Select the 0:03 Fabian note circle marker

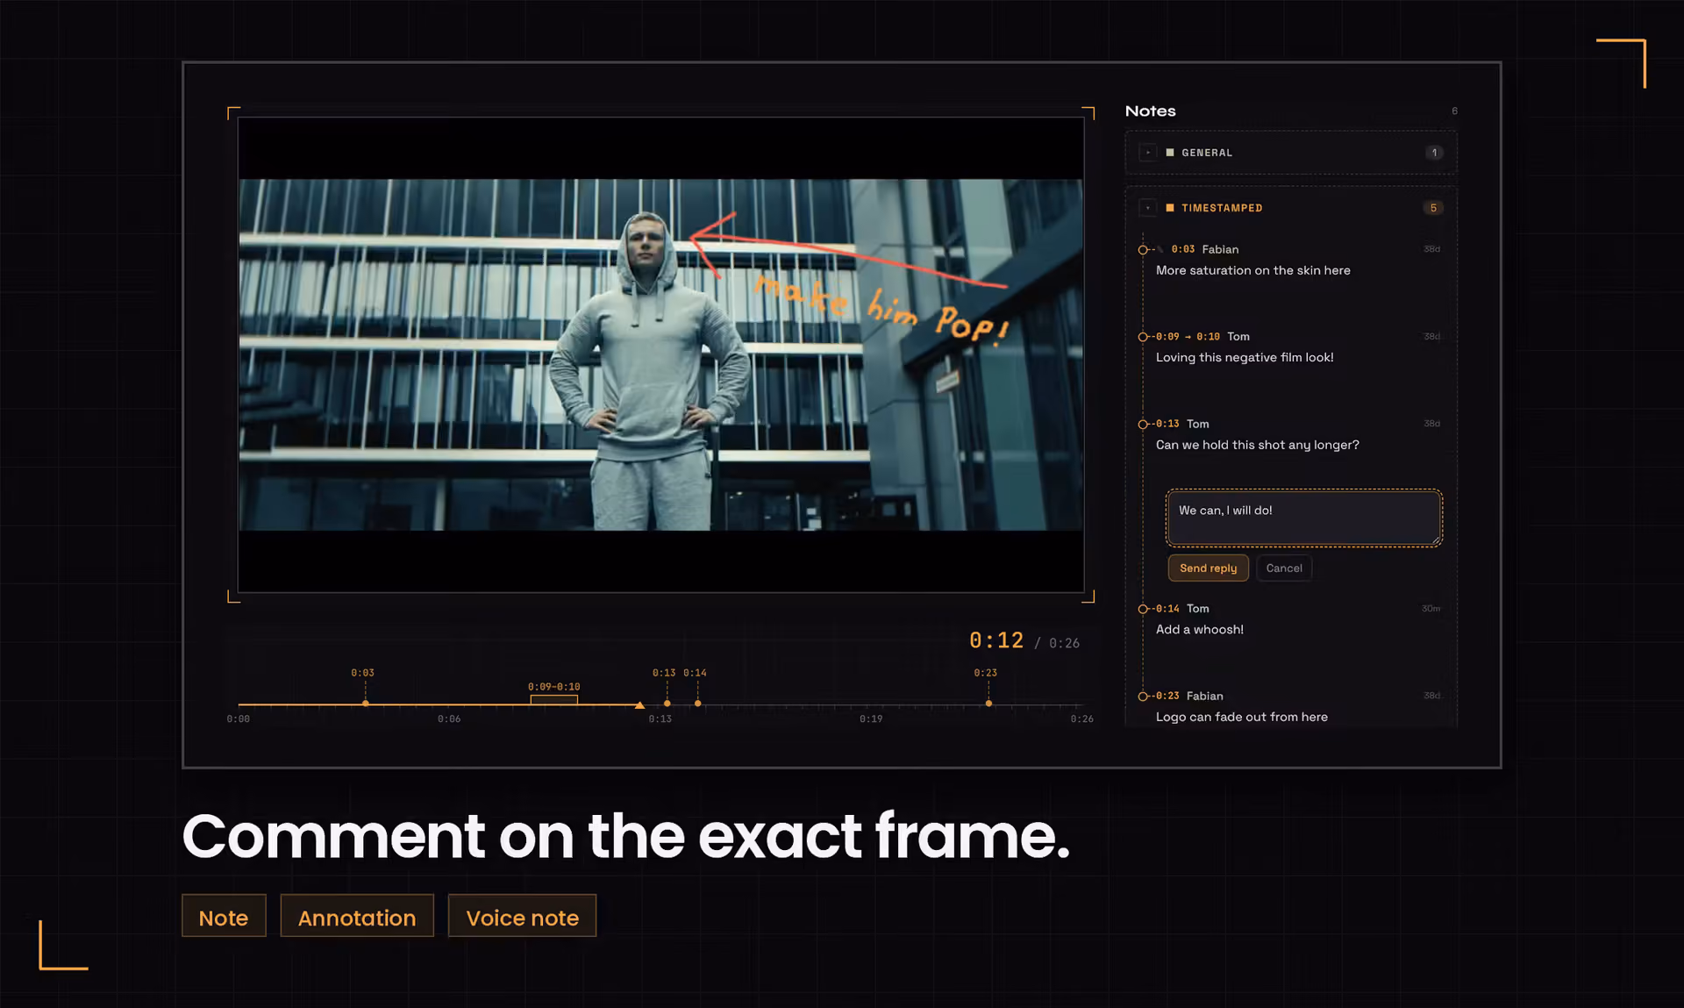click(x=1143, y=250)
